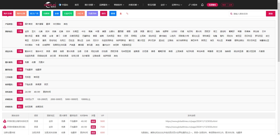280x135 pixels.
Task: Switch to the 文案代写 tab
Action: pyautogui.click(x=68, y=14)
